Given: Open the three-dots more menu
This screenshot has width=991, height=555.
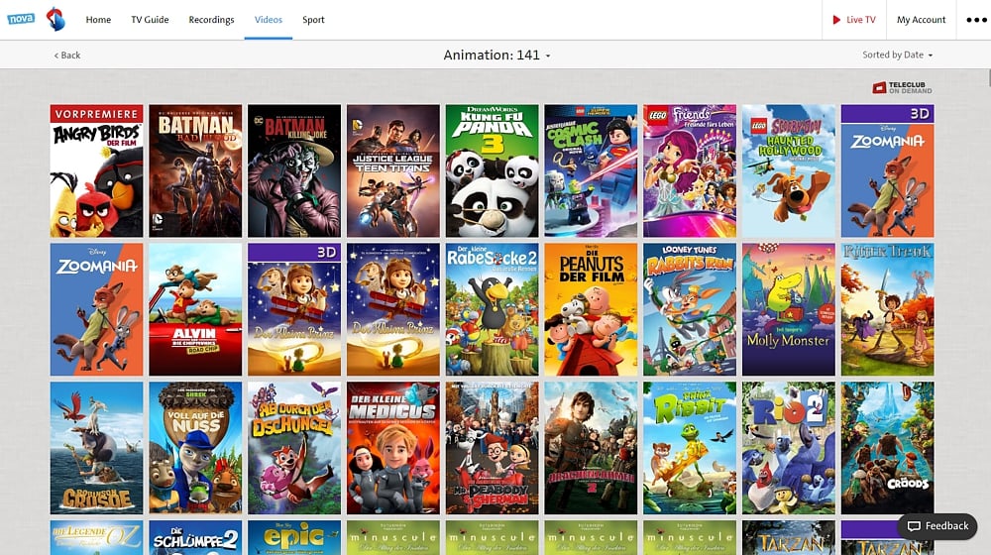Looking at the screenshot, I should pyautogui.click(x=976, y=20).
